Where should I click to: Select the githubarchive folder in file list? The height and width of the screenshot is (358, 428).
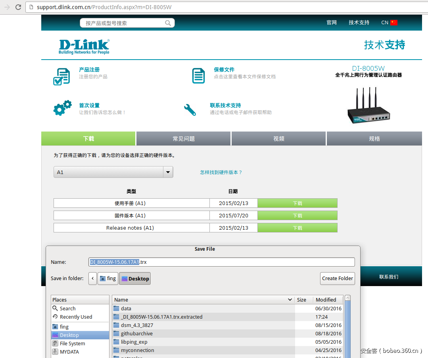pyautogui.click(x=136, y=333)
